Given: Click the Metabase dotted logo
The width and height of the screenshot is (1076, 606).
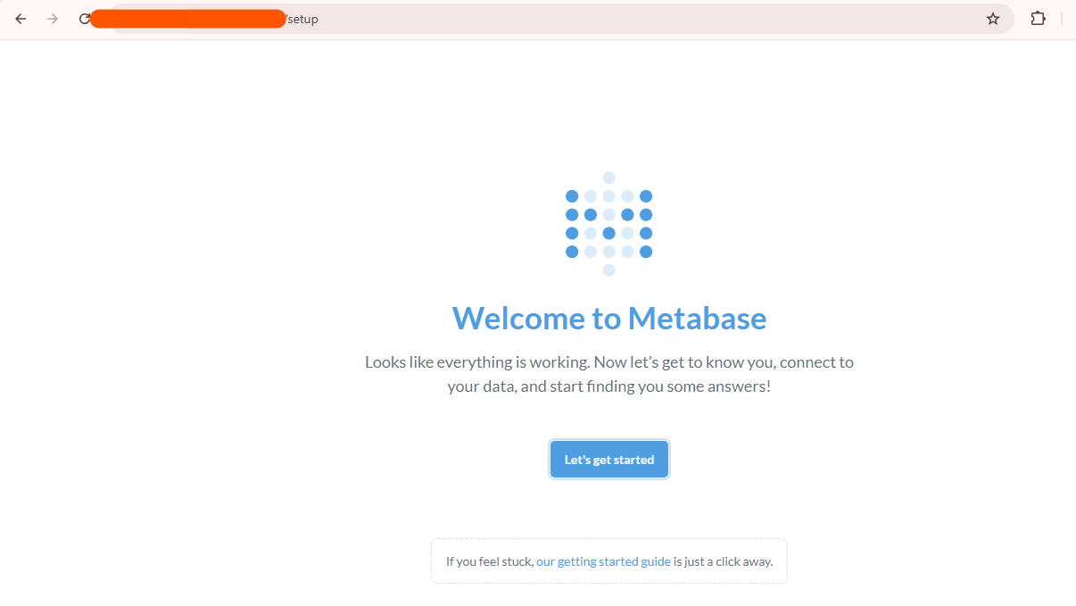Looking at the screenshot, I should (x=609, y=224).
